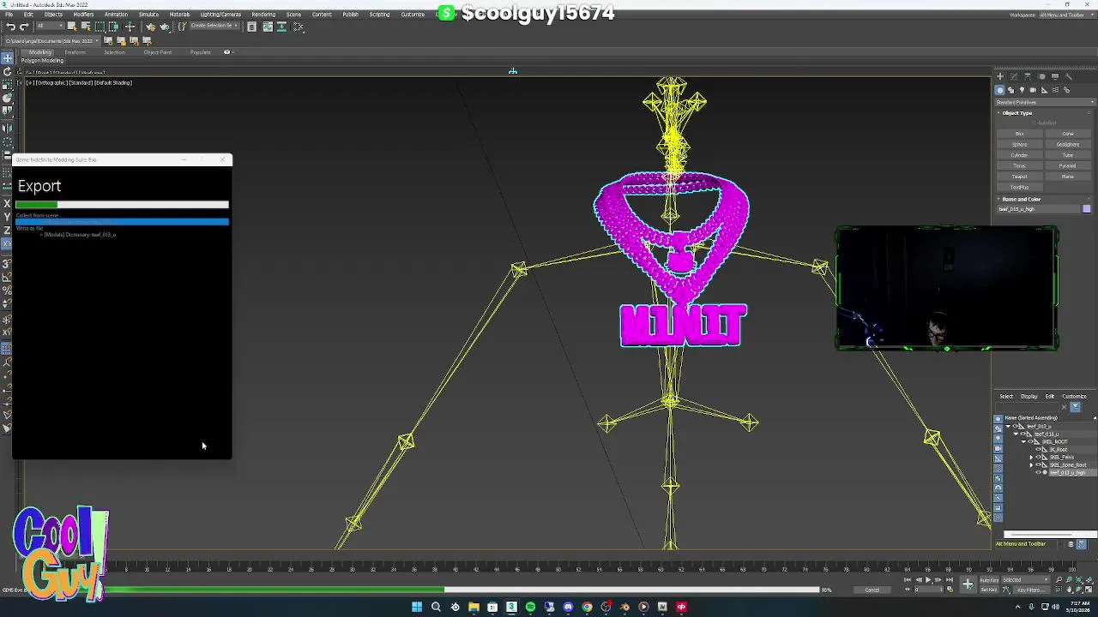Open Select by Name tool
Screen dimensions: 1098x617
[86, 27]
